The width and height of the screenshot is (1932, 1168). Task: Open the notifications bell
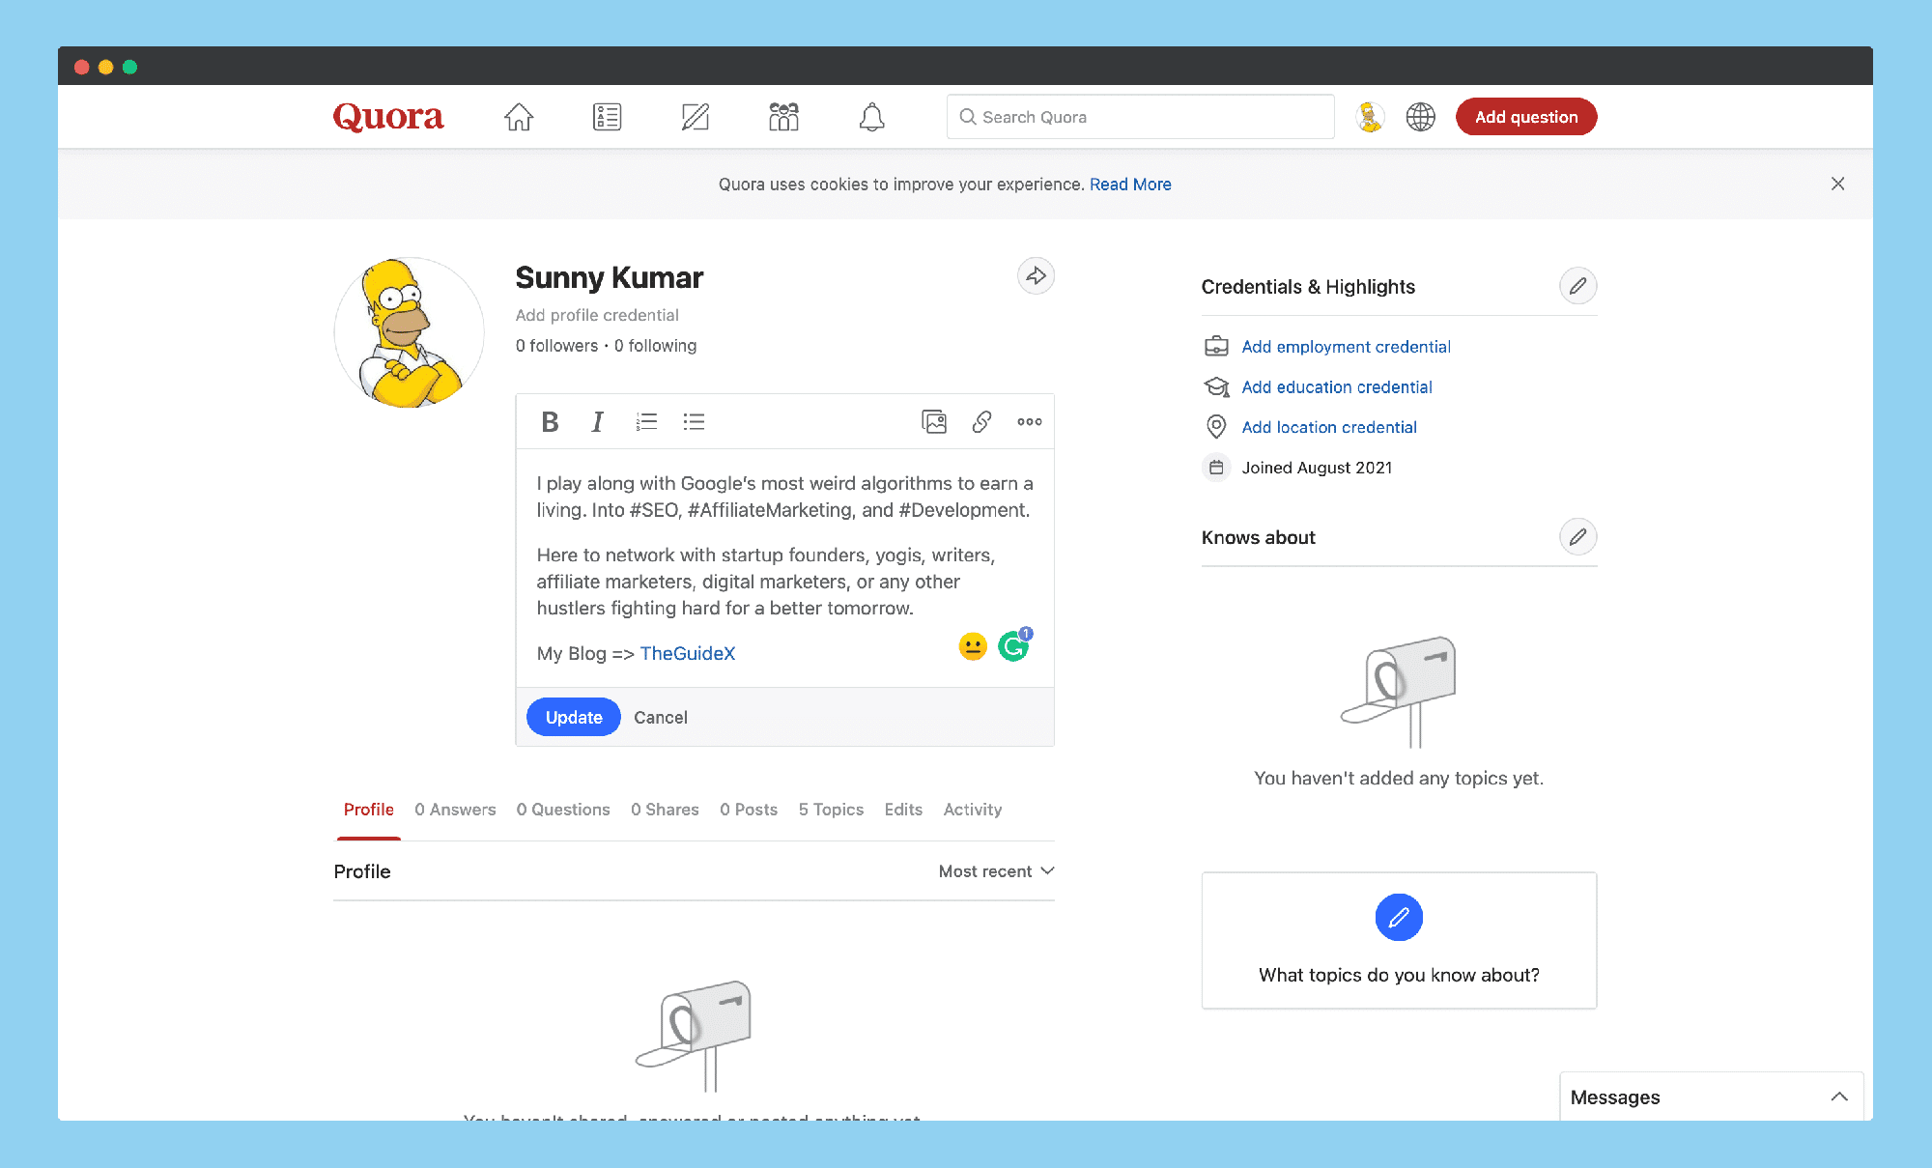pyautogui.click(x=871, y=117)
